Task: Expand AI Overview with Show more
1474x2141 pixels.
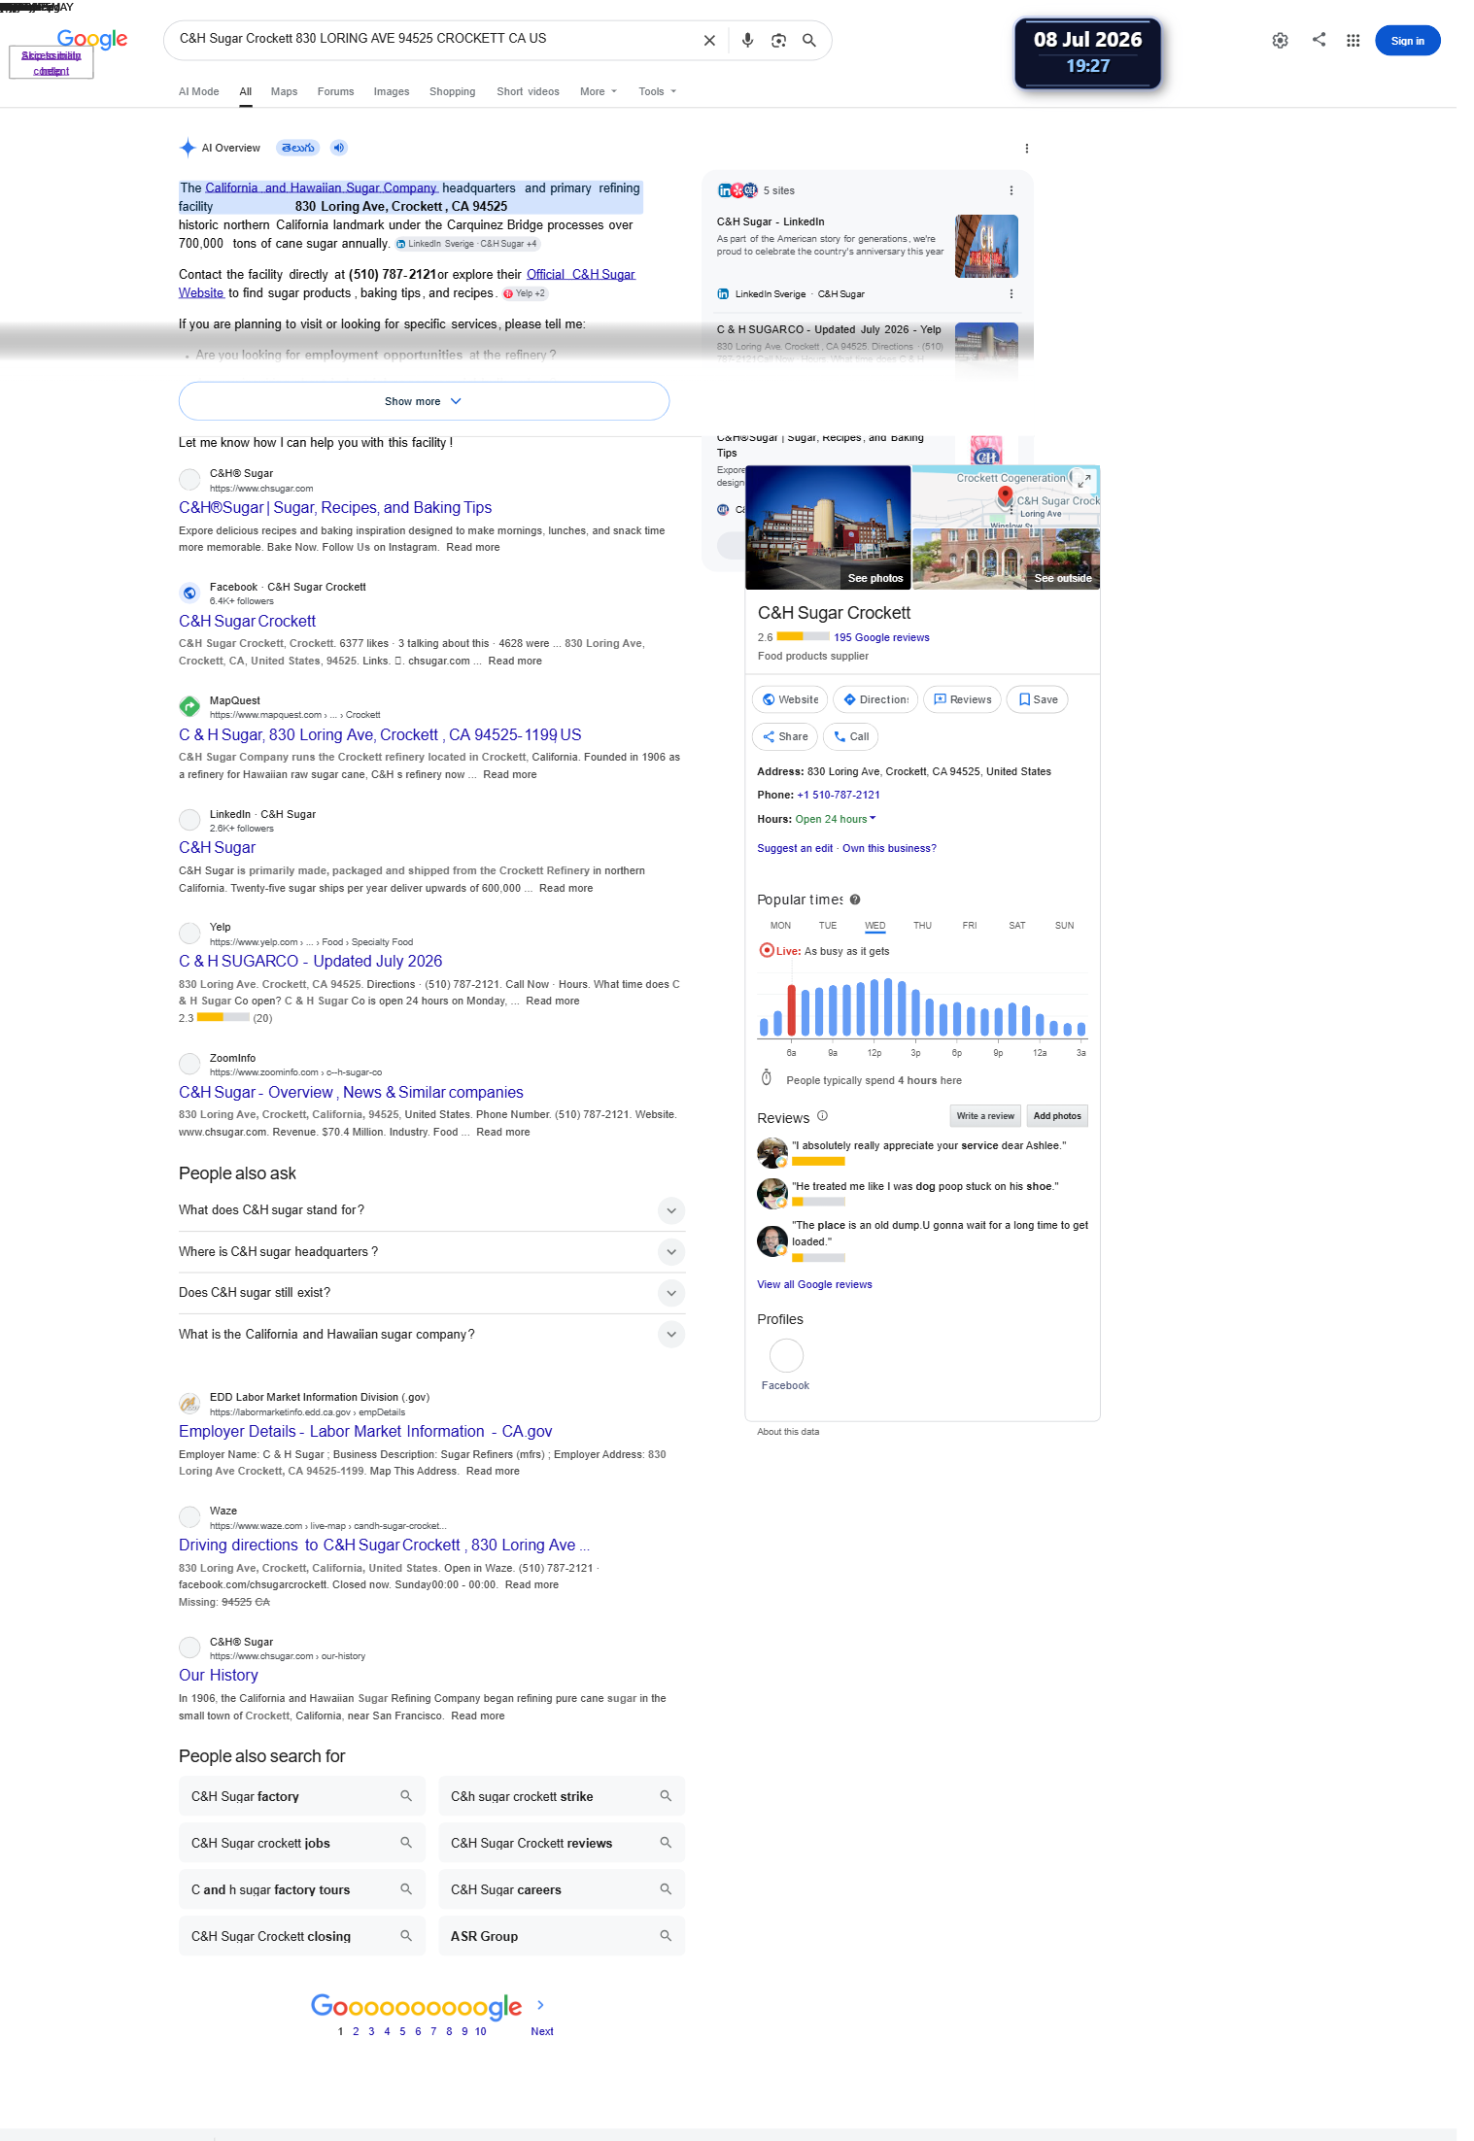Action: coord(424,401)
